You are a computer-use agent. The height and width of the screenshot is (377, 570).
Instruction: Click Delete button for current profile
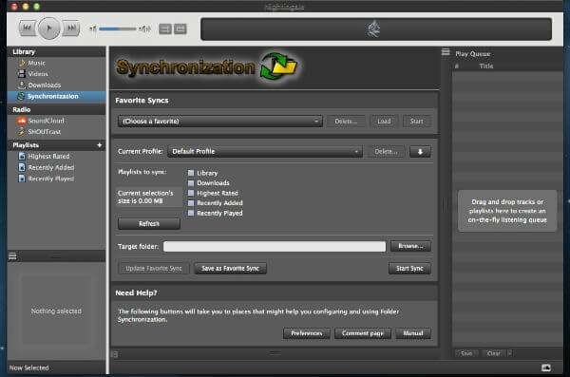(386, 152)
